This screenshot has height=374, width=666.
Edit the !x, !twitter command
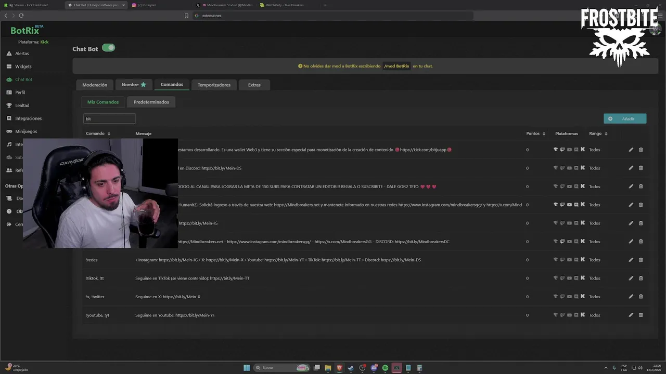(631, 297)
